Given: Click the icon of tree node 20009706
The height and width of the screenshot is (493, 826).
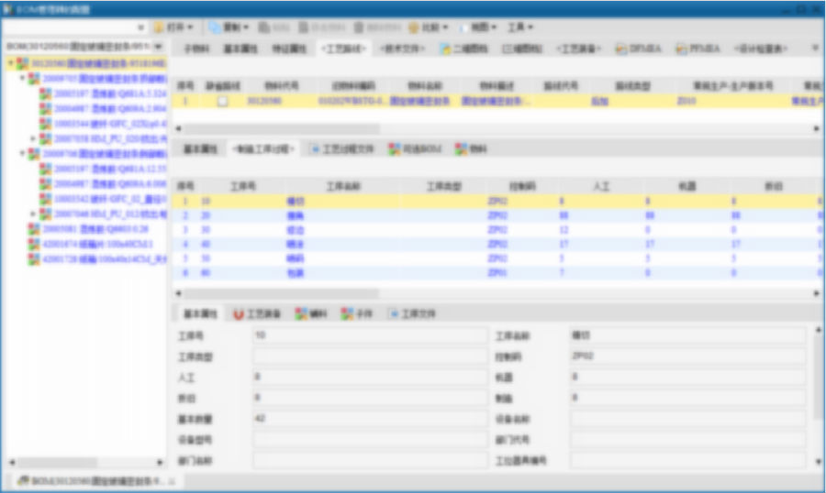Looking at the screenshot, I should (x=34, y=154).
